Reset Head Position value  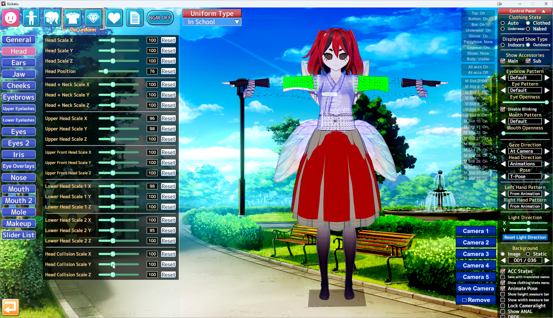tap(168, 71)
